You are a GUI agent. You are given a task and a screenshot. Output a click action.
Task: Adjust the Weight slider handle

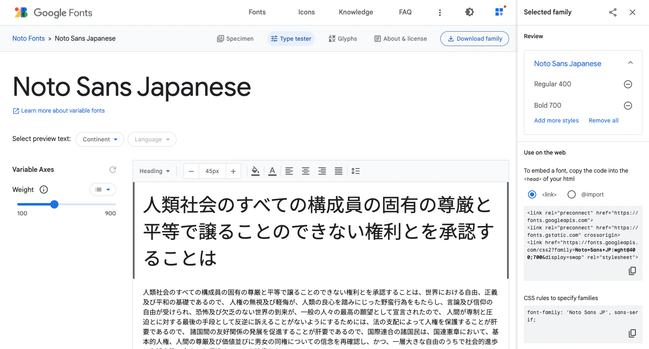click(x=54, y=204)
